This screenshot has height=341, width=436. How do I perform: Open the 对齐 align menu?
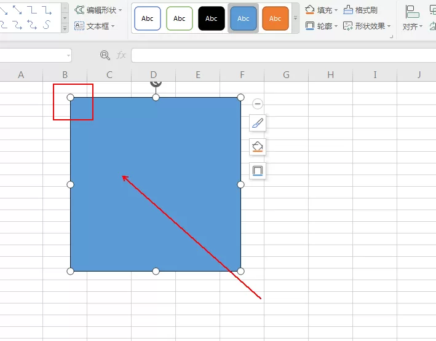[413, 27]
